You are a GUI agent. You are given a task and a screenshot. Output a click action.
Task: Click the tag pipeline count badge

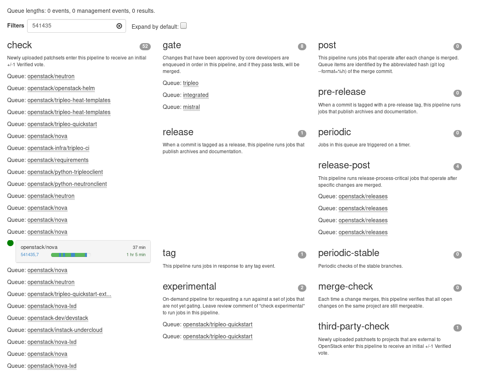tap(302, 255)
